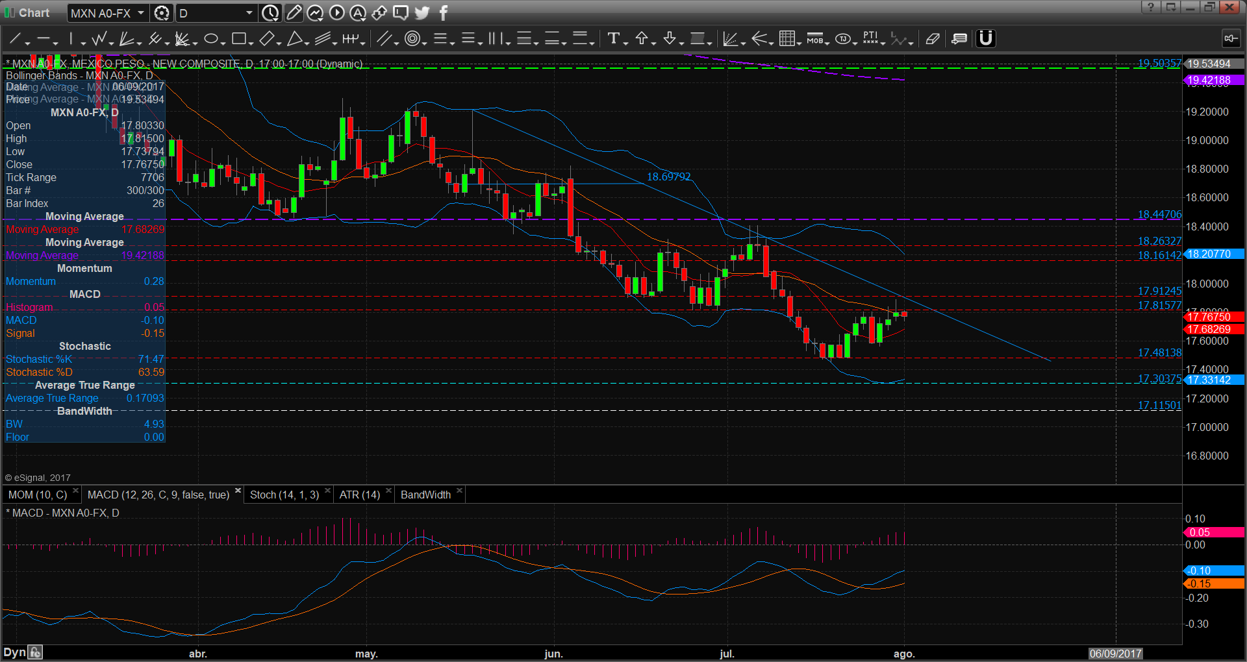Select the zigzag wave drawing tool
The width and height of the screenshot is (1247, 662).
tap(99, 39)
